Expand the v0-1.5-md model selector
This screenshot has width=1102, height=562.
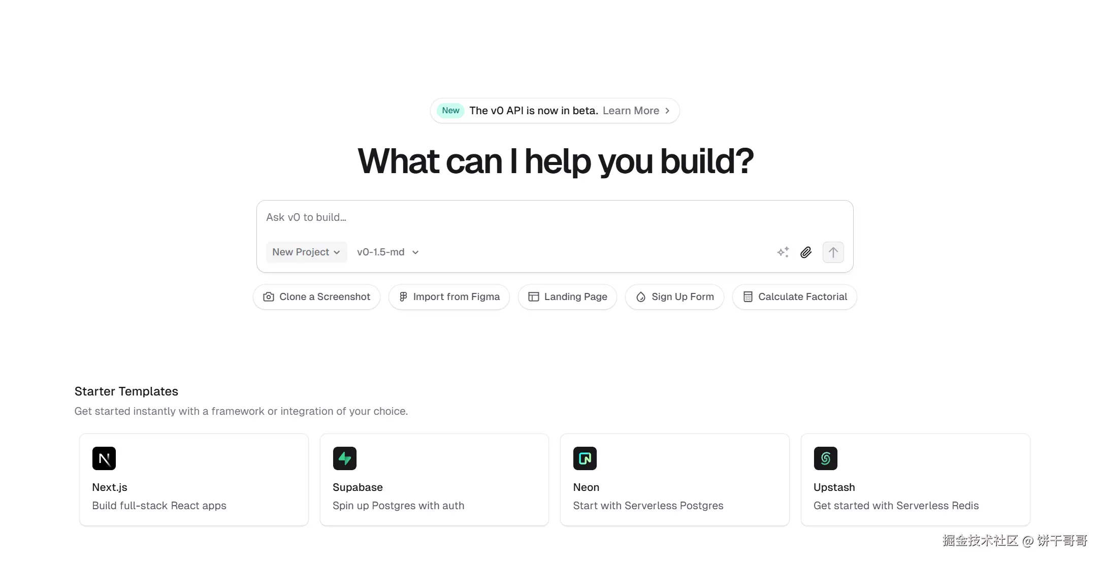(x=387, y=252)
